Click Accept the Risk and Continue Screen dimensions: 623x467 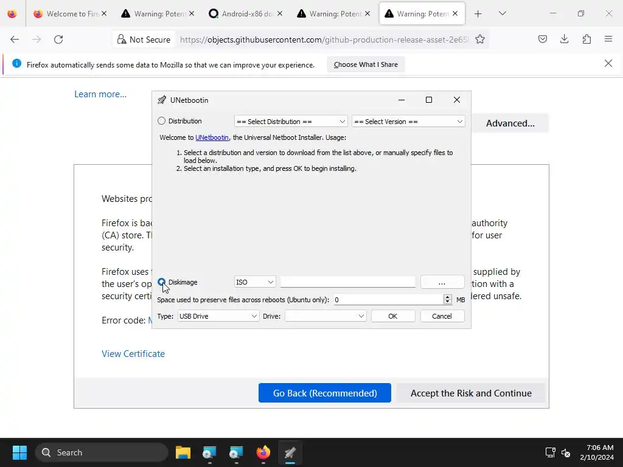pos(471,393)
